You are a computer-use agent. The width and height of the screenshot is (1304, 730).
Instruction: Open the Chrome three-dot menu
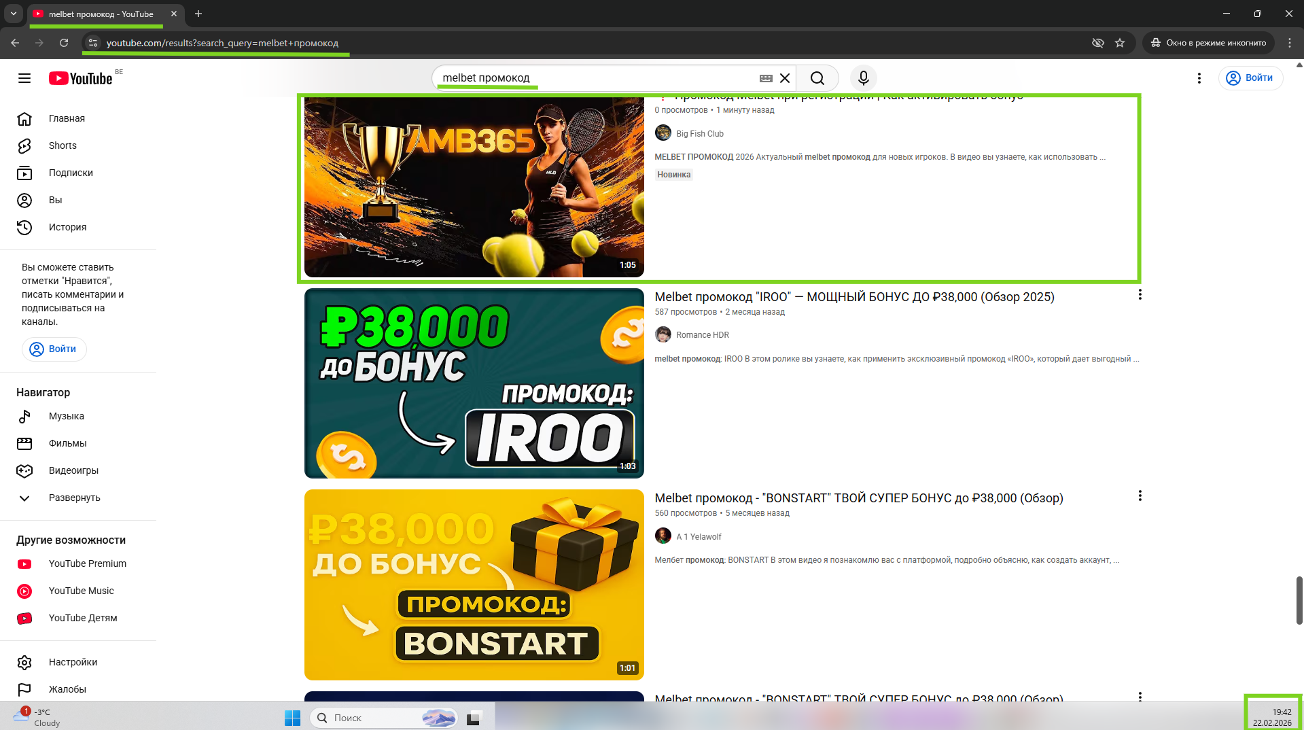1290,43
